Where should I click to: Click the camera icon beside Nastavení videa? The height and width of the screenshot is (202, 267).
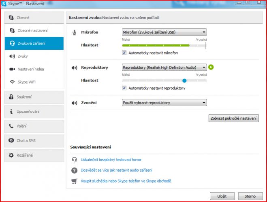pos(12,69)
